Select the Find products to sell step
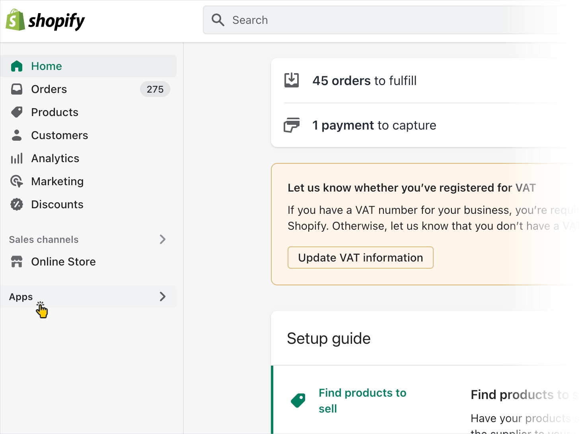Image resolution: width=584 pixels, height=434 pixels. click(362, 401)
